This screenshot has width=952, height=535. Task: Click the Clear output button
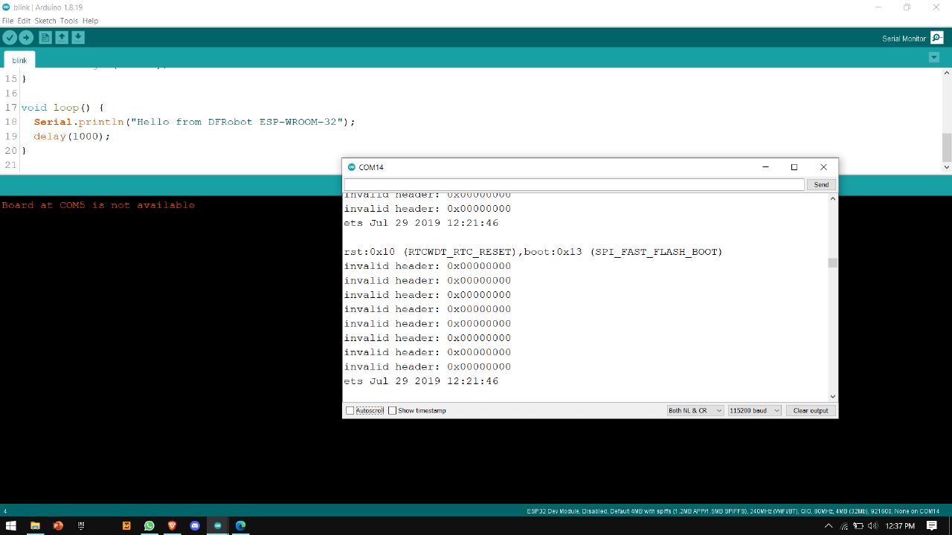[811, 410]
